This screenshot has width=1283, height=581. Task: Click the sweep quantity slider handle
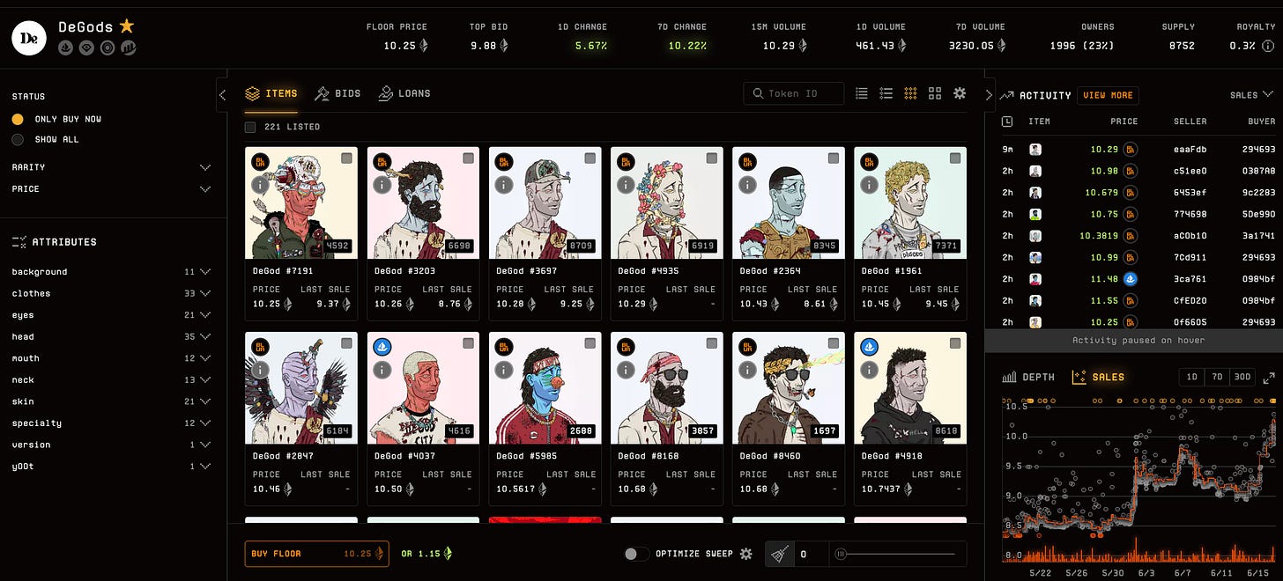842,554
